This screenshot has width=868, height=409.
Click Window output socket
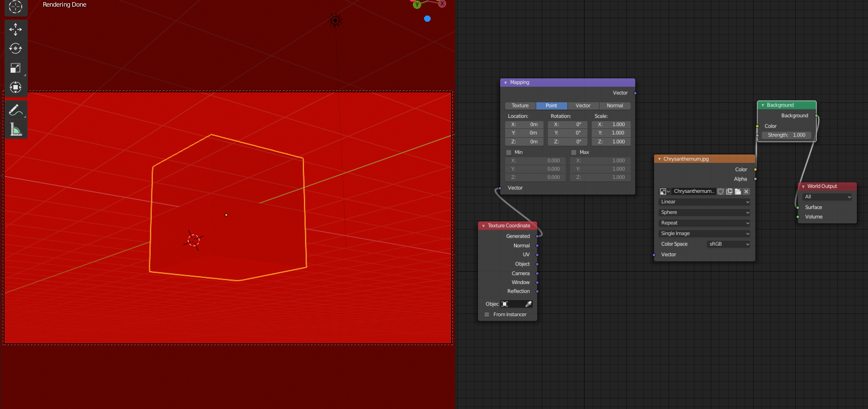pos(537,282)
